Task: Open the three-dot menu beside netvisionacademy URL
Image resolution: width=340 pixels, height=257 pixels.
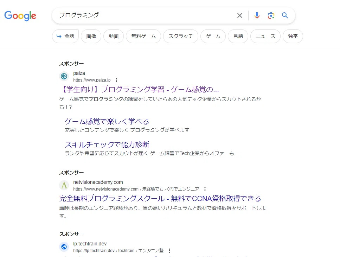Action: pos(205,189)
